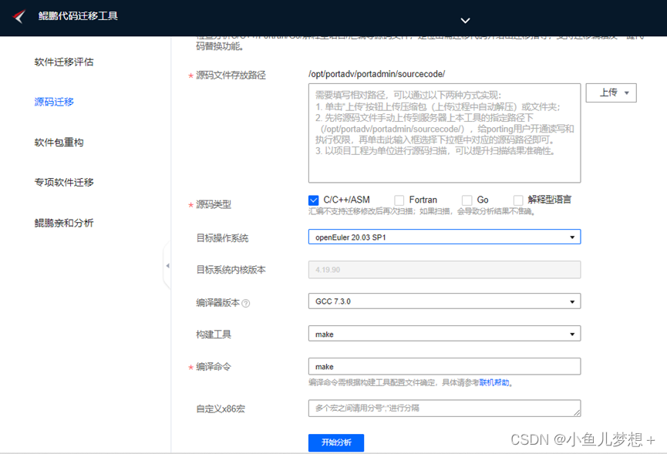Open the 目标操作系统 dropdown
The width and height of the screenshot is (667, 454).
[571, 237]
